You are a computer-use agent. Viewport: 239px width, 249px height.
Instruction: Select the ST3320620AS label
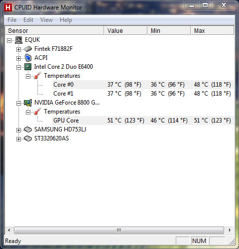(51, 138)
